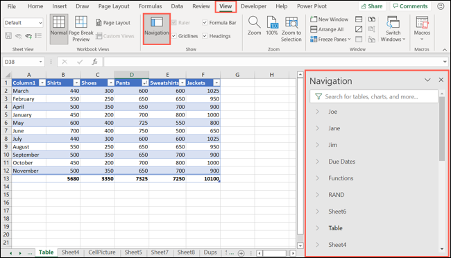Open a New Window
The height and width of the screenshot is (258, 451).
pos(329,19)
